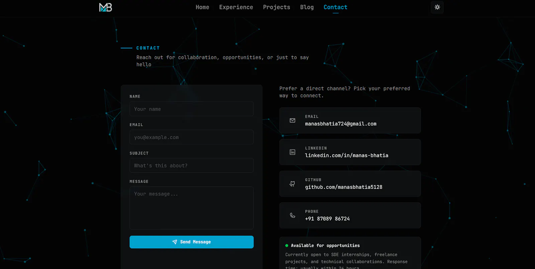
Task: Click the LinkedIn logo icon
Action: tap(293, 152)
